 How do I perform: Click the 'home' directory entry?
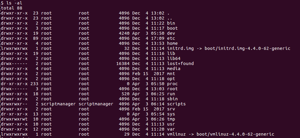tap(172, 43)
